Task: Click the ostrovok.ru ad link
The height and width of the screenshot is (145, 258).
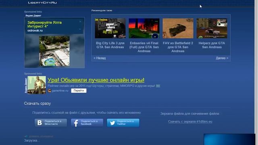Action: (35, 31)
